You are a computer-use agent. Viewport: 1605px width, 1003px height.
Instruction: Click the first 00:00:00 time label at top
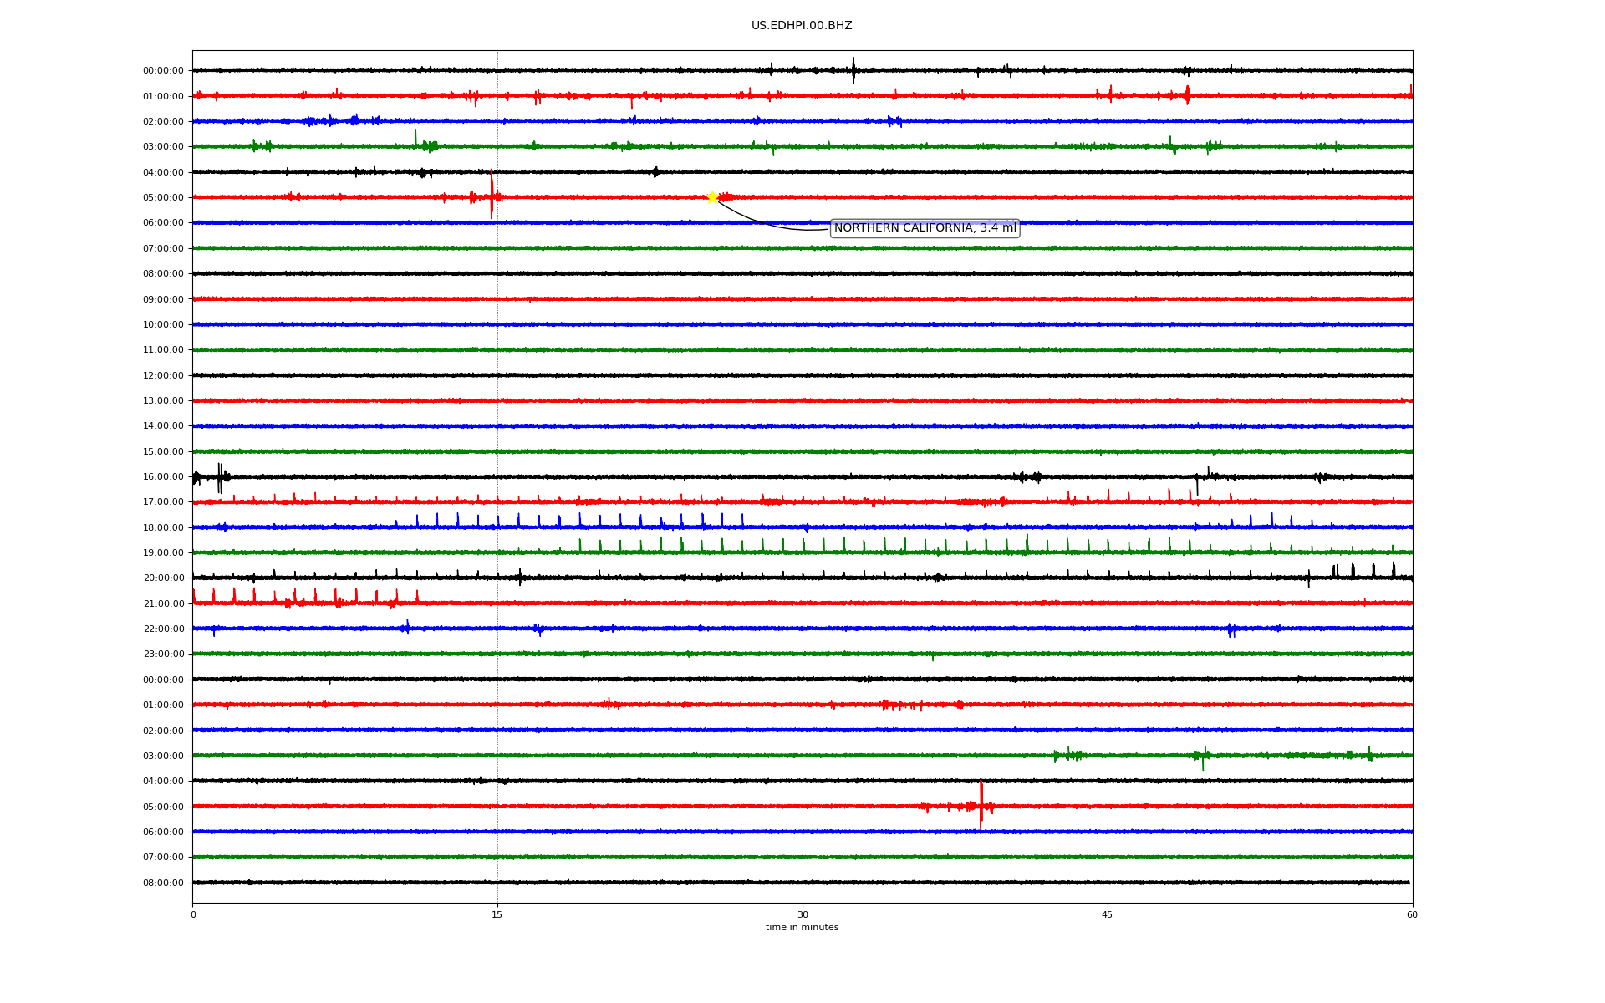163,71
